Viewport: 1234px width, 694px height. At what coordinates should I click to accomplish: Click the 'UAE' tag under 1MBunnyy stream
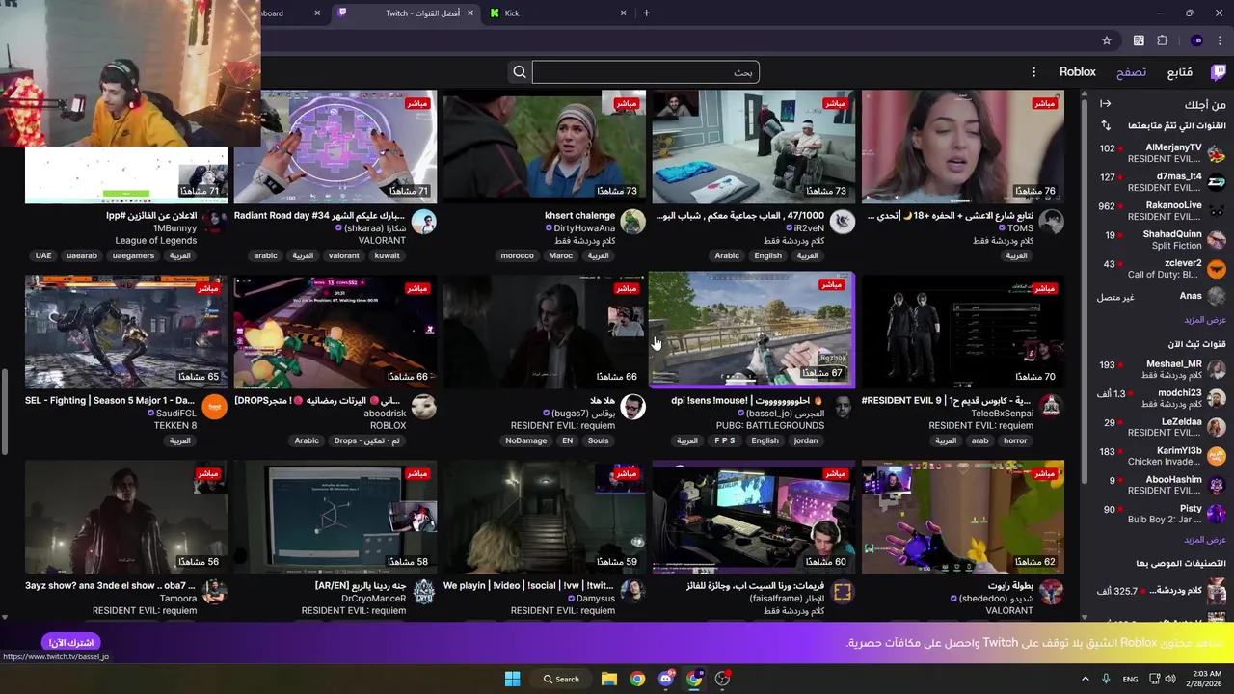point(43,255)
